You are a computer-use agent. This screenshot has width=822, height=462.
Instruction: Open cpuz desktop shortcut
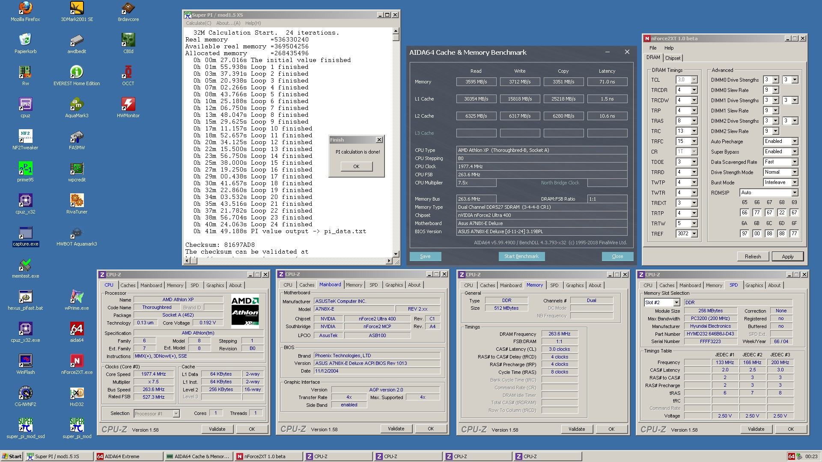25,107
